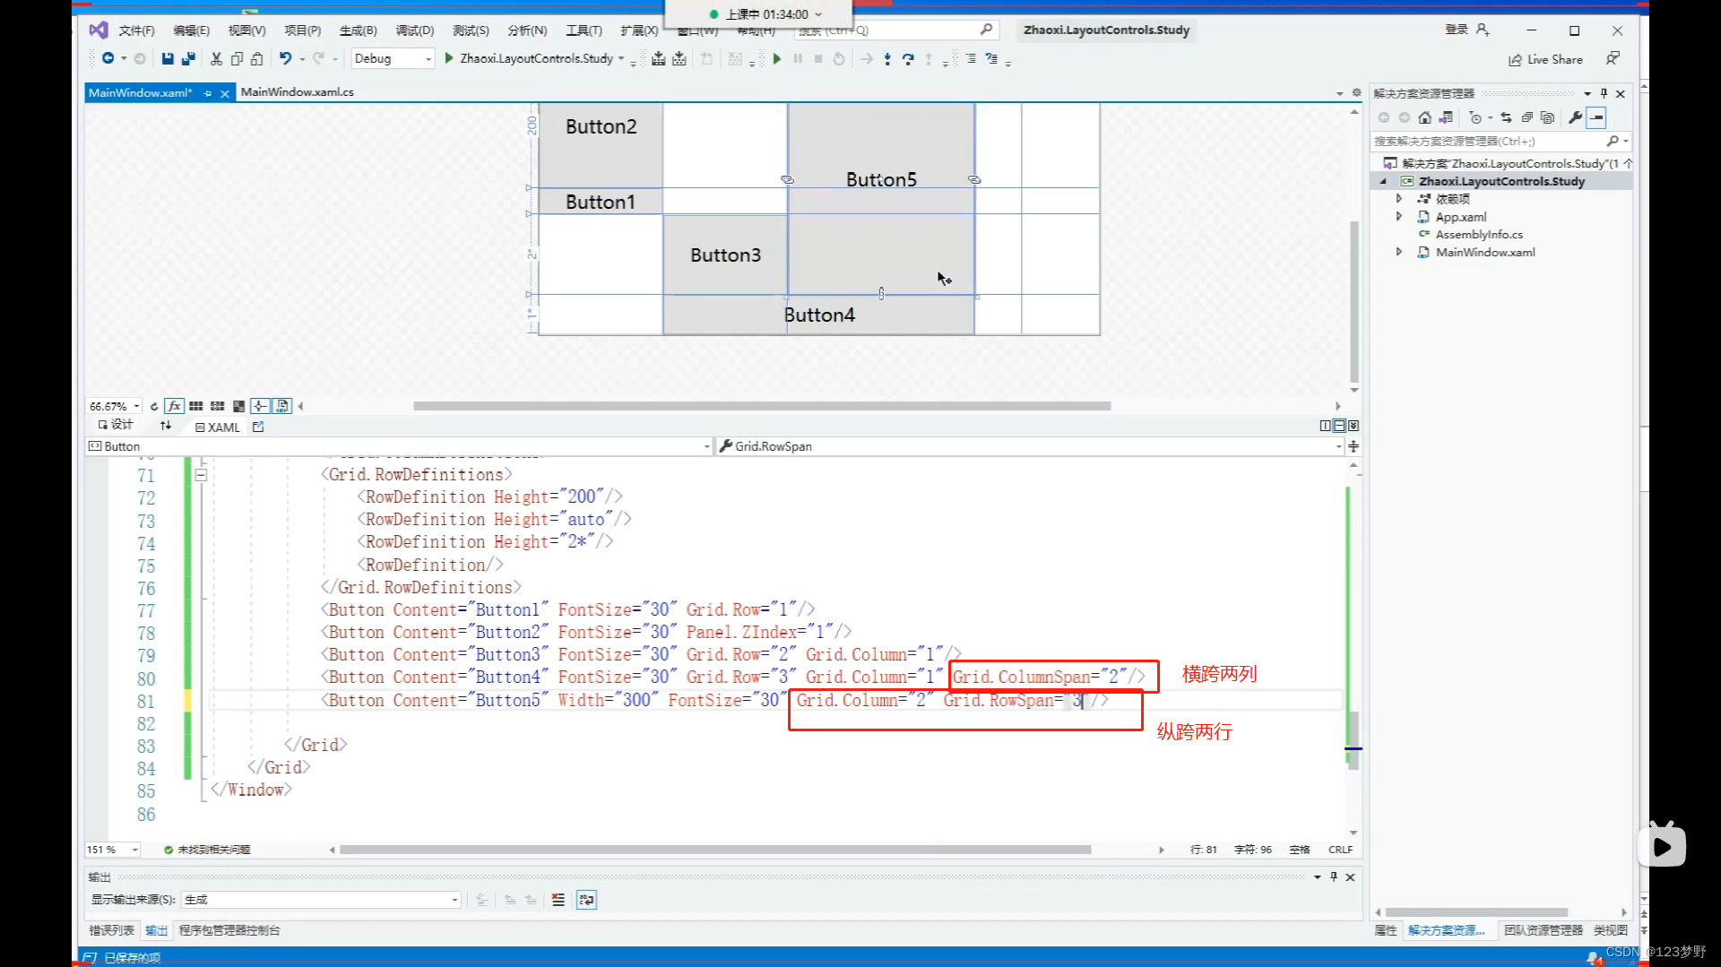This screenshot has height=967, width=1721.
Task: Toggle the effects fx button in designer
Action: click(x=175, y=406)
